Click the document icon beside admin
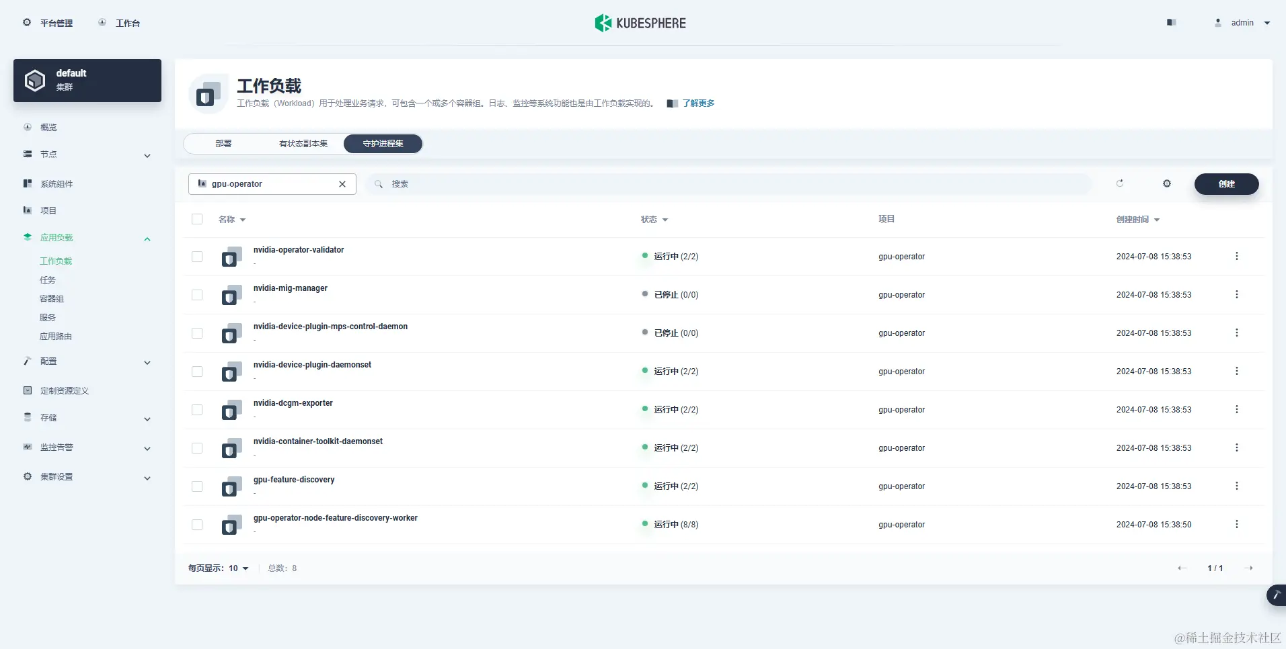This screenshot has height=649, width=1286. point(1171,23)
